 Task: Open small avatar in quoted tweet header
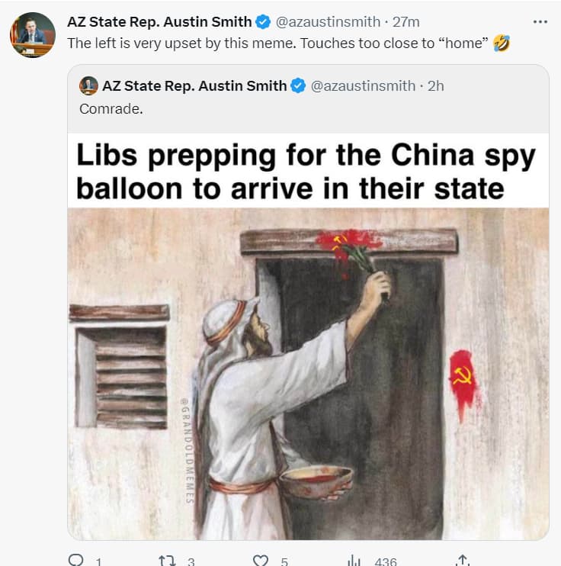[88, 86]
